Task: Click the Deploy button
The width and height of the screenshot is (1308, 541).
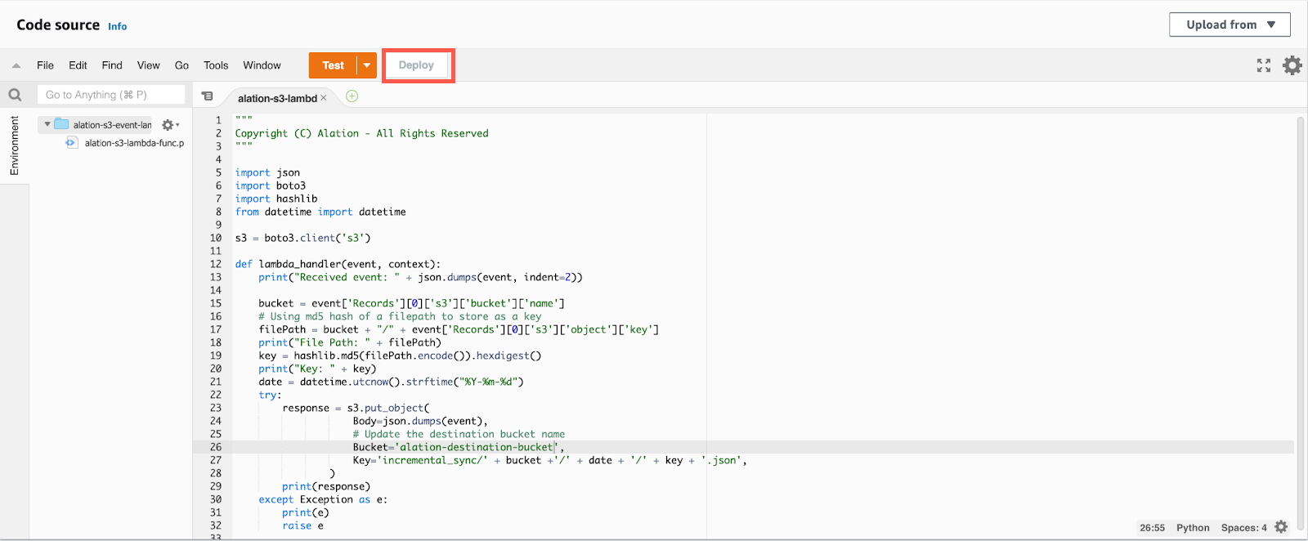Action: (x=417, y=65)
